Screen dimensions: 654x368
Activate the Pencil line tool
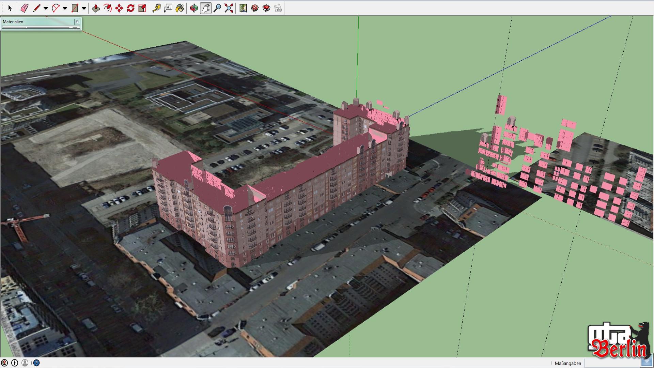point(36,8)
